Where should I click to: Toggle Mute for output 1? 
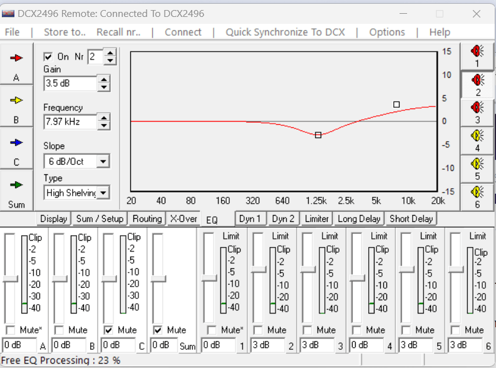[212, 330]
